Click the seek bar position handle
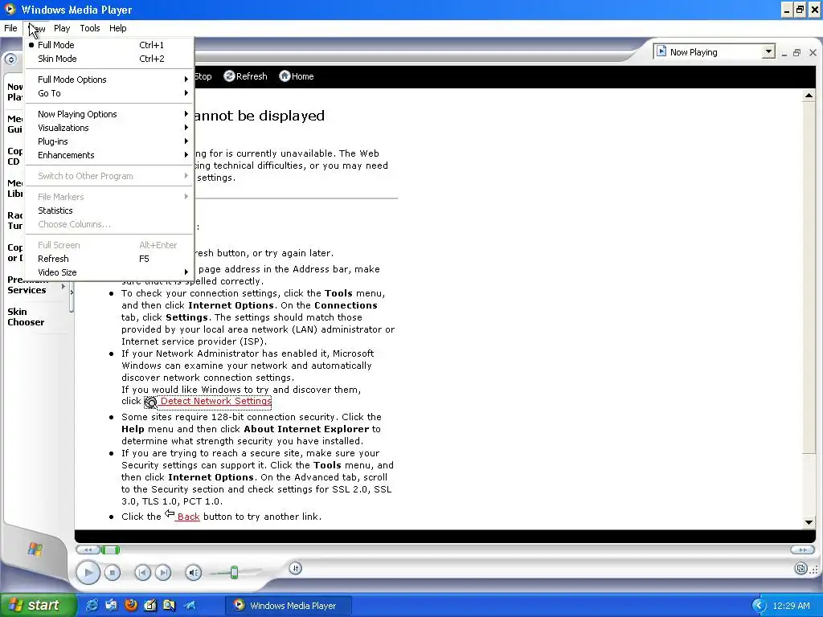The height and width of the screenshot is (617, 823). [x=110, y=550]
